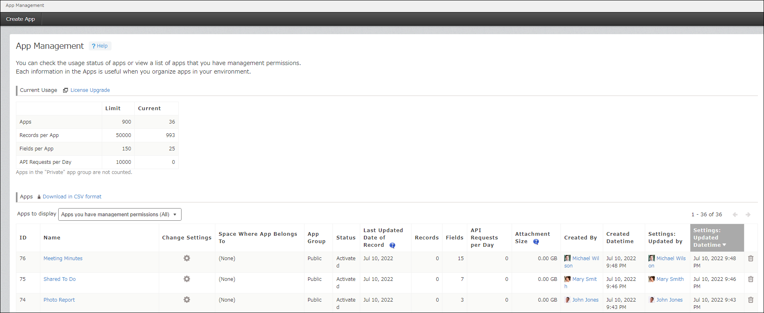Image resolution: width=764 pixels, height=313 pixels.
Task: Click API Requests per Day column header
Action: click(489, 238)
